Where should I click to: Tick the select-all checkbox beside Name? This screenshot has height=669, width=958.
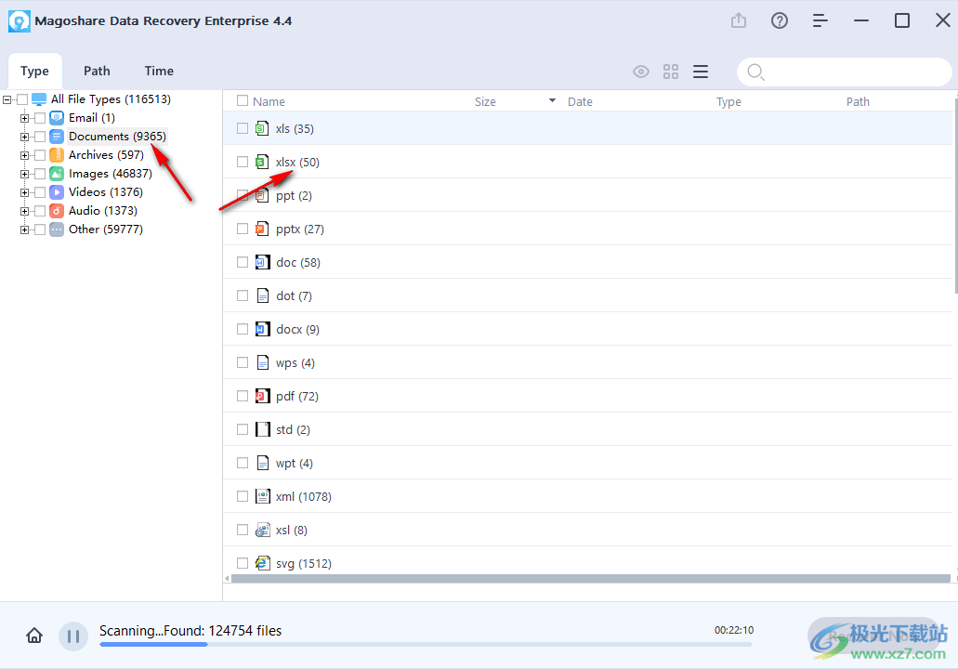tap(243, 100)
